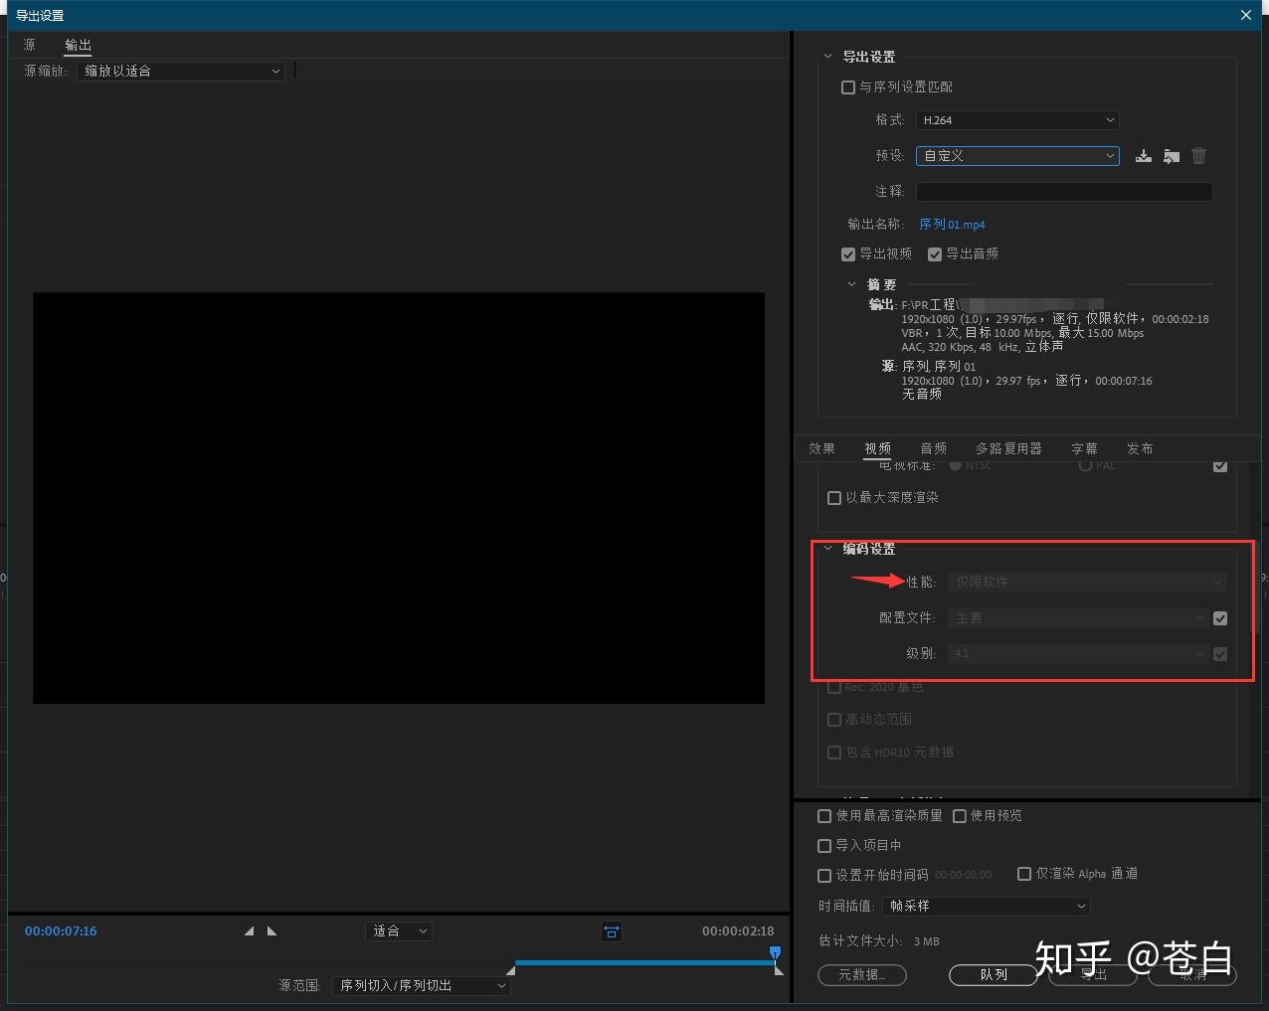Click the in-point handle under the timeline bar
1269x1011 pixels.
pos(510,970)
